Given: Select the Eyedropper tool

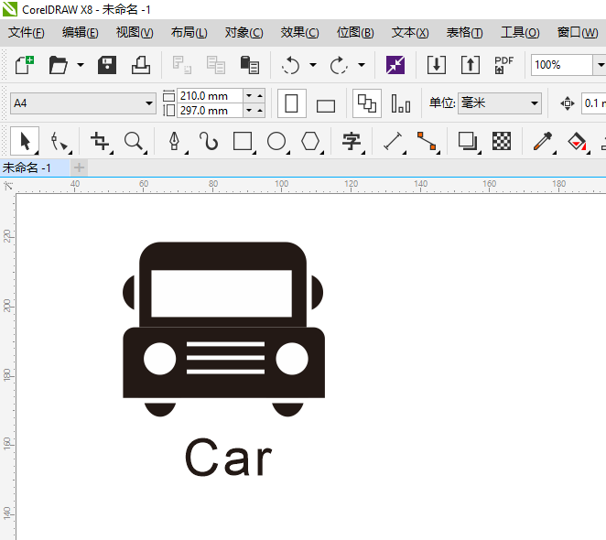Looking at the screenshot, I should 543,141.
